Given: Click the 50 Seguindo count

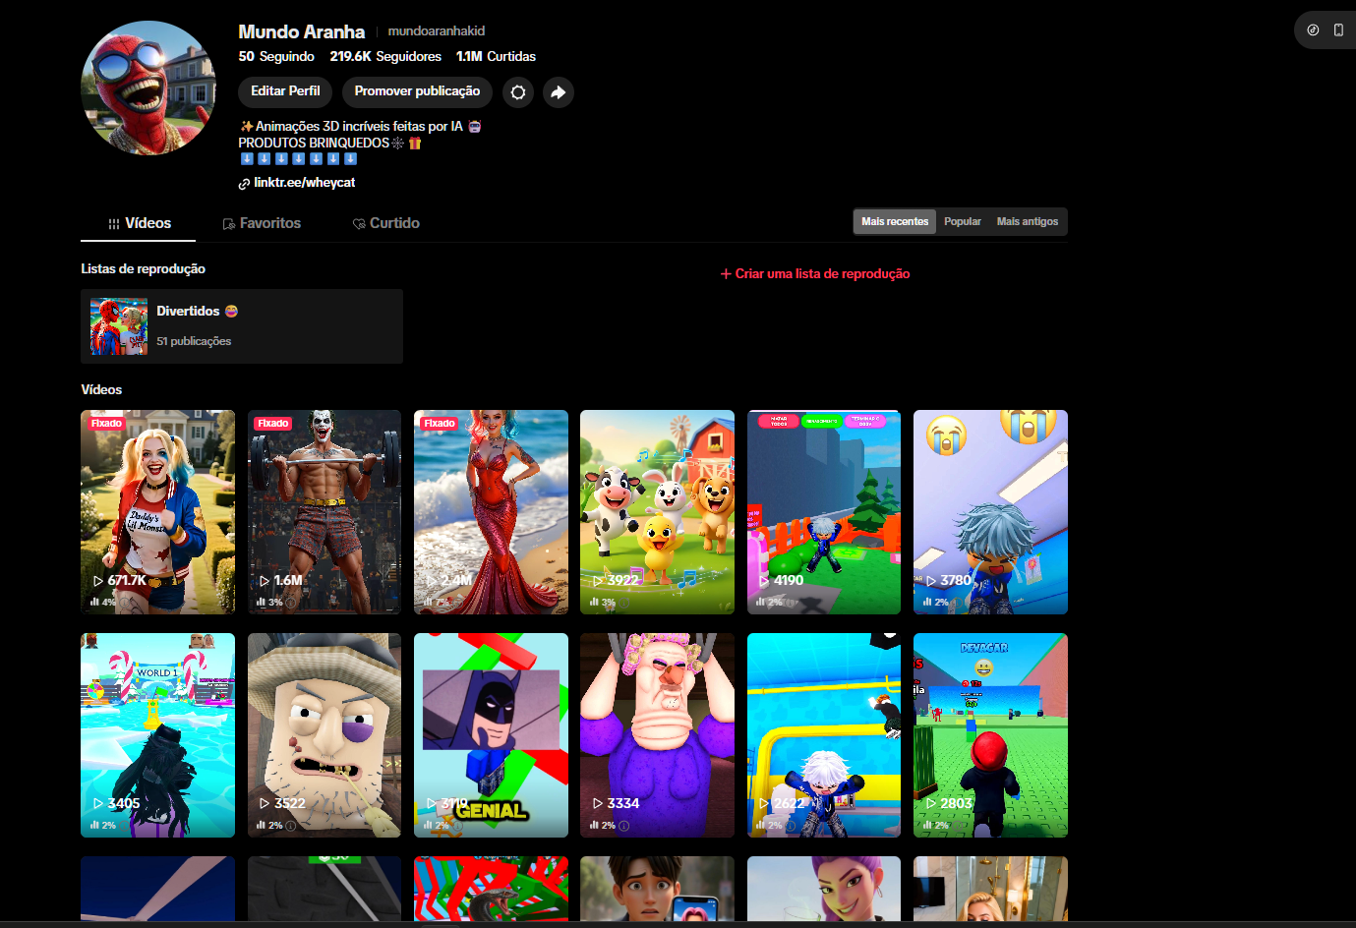Looking at the screenshot, I should click(276, 57).
